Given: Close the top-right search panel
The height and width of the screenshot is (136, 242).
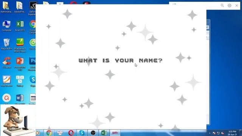Looking at the screenshot, I should pyautogui.click(x=237, y=5).
